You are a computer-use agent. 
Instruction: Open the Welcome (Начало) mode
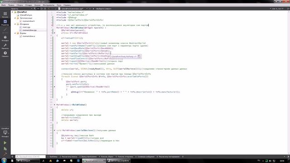[x=5, y=14]
